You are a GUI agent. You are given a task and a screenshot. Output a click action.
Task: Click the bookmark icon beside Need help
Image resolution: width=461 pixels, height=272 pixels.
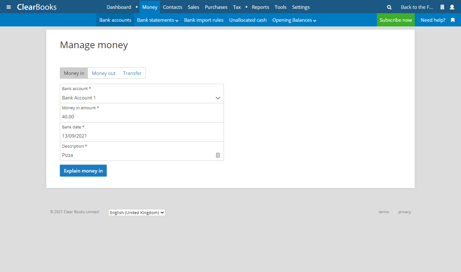452,20
